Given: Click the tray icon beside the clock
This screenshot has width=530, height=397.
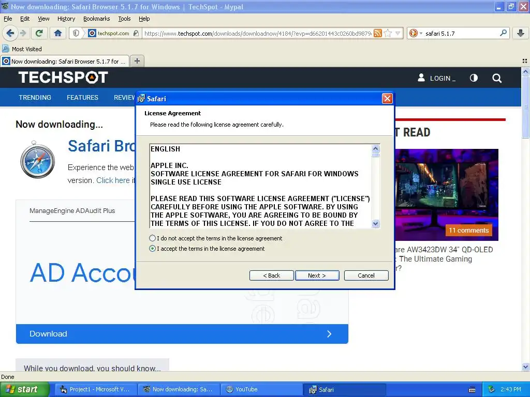Looking at the screenshot, I should click(x=492, y=389).
